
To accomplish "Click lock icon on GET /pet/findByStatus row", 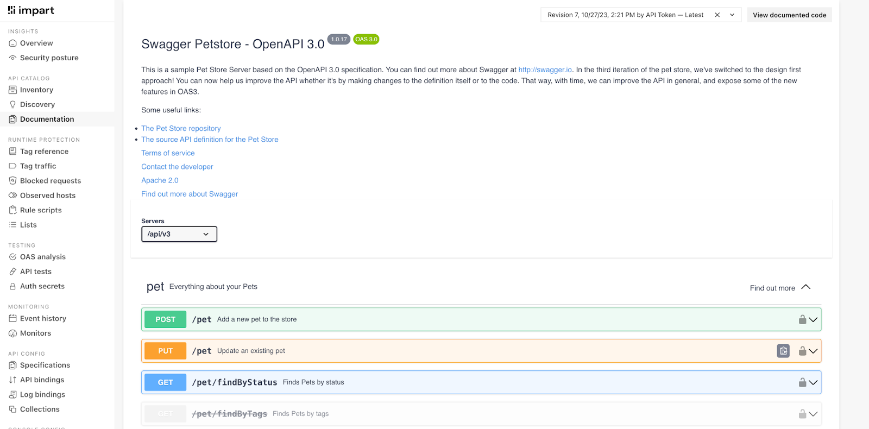I will [x=802, y=382].
